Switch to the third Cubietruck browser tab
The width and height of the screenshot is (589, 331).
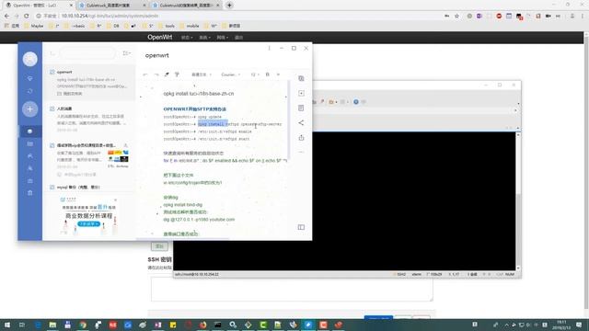[186, 6]
